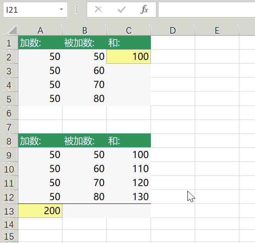Select column C header
The image size is (255, 243).
click(129, 30)
